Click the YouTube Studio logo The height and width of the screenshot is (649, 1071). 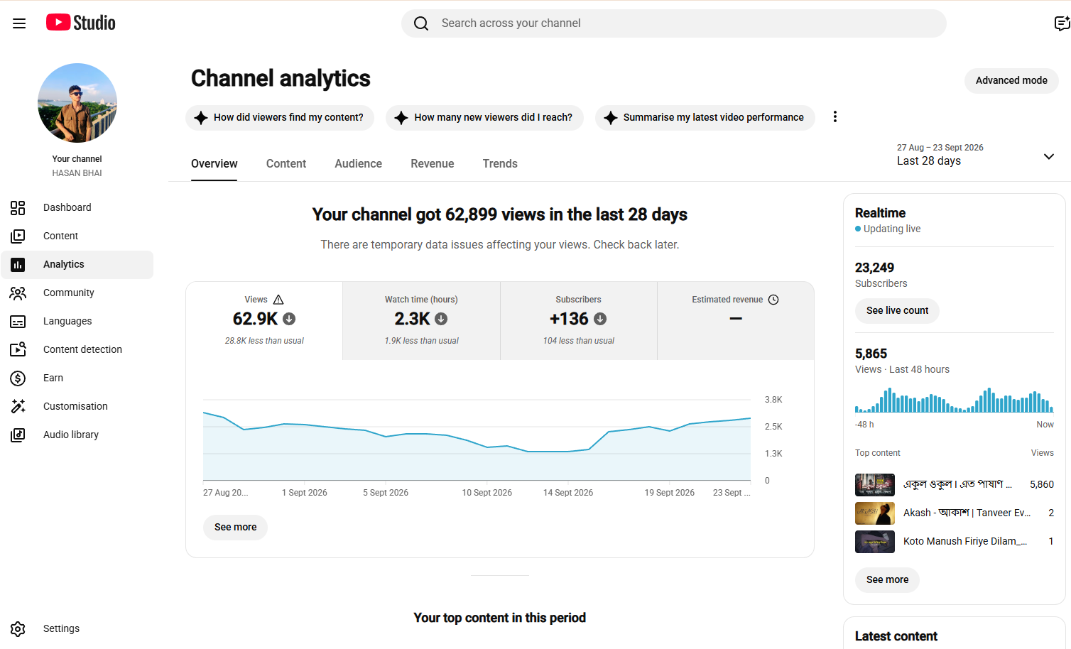tap(81, 23)
